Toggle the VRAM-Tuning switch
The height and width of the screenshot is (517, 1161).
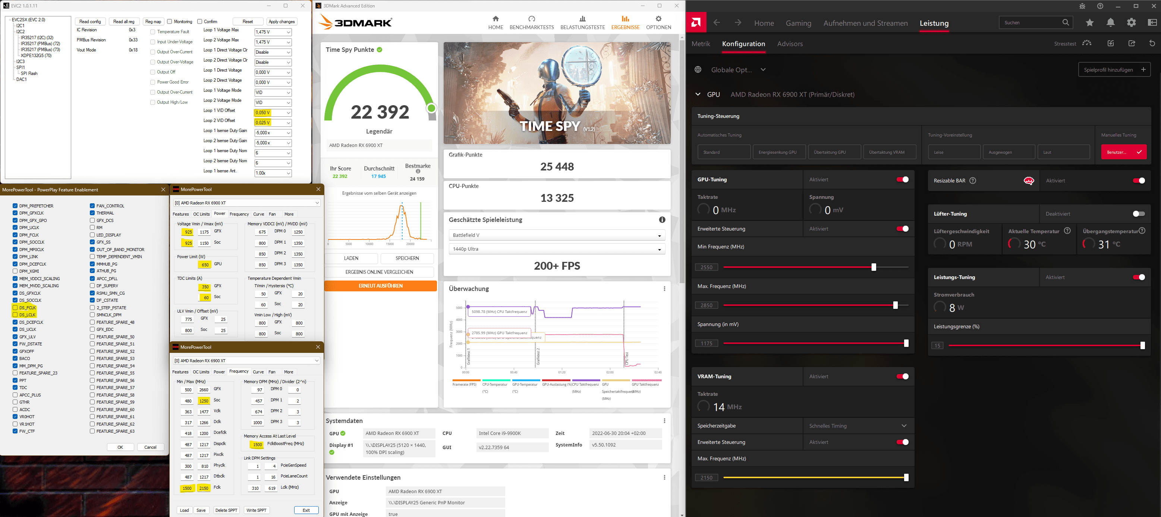click(x=902, y=376)
